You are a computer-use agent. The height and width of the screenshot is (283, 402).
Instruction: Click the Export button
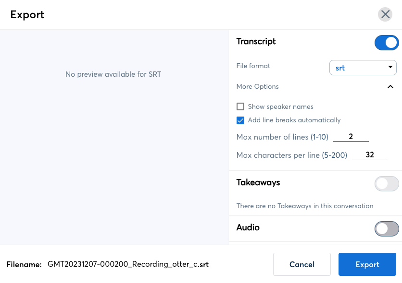pyautogui.click(x=367, y=264)
